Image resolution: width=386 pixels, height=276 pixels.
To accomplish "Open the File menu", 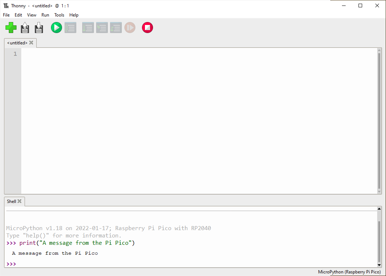I will tap(6, 15).
